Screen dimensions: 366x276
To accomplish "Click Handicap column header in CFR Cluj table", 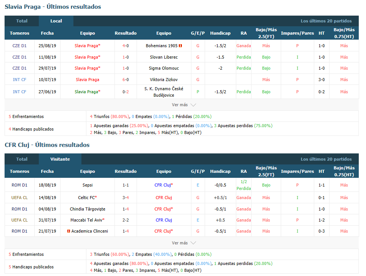I will pos(220,171).
